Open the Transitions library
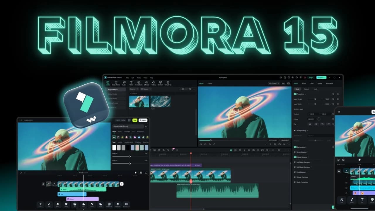 point(139,82)
